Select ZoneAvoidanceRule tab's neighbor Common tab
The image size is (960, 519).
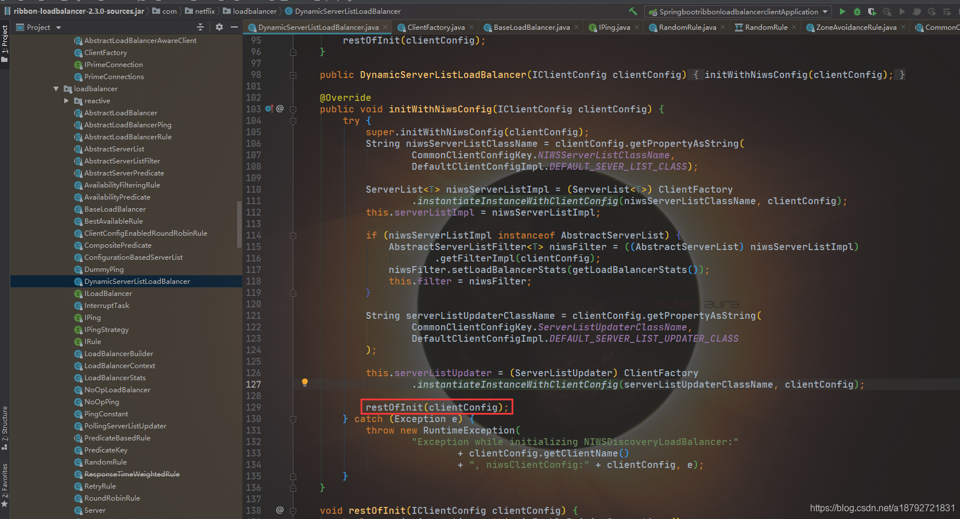click(937, 27)
